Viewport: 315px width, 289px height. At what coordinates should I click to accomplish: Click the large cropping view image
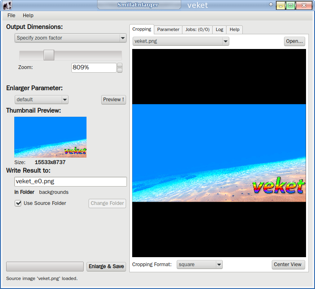(x=219, y=153)
